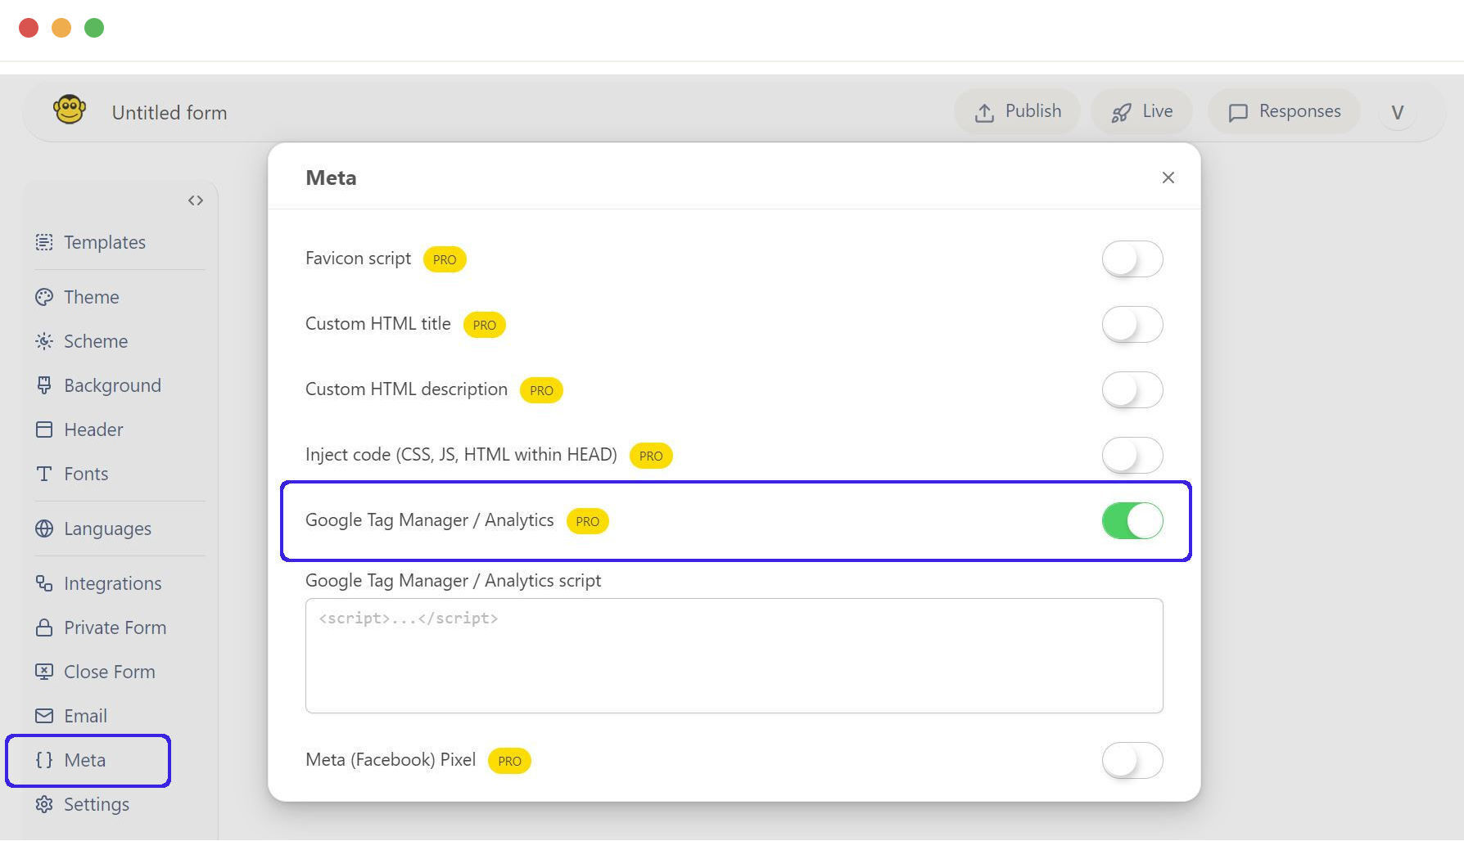Enable the Custom HTML title toggle
This screenshot has height=841, width=1464.
[x=1132, y=325]
